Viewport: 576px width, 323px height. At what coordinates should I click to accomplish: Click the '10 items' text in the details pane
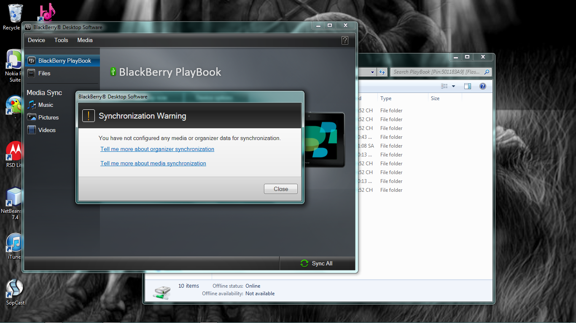coord(188,286)
